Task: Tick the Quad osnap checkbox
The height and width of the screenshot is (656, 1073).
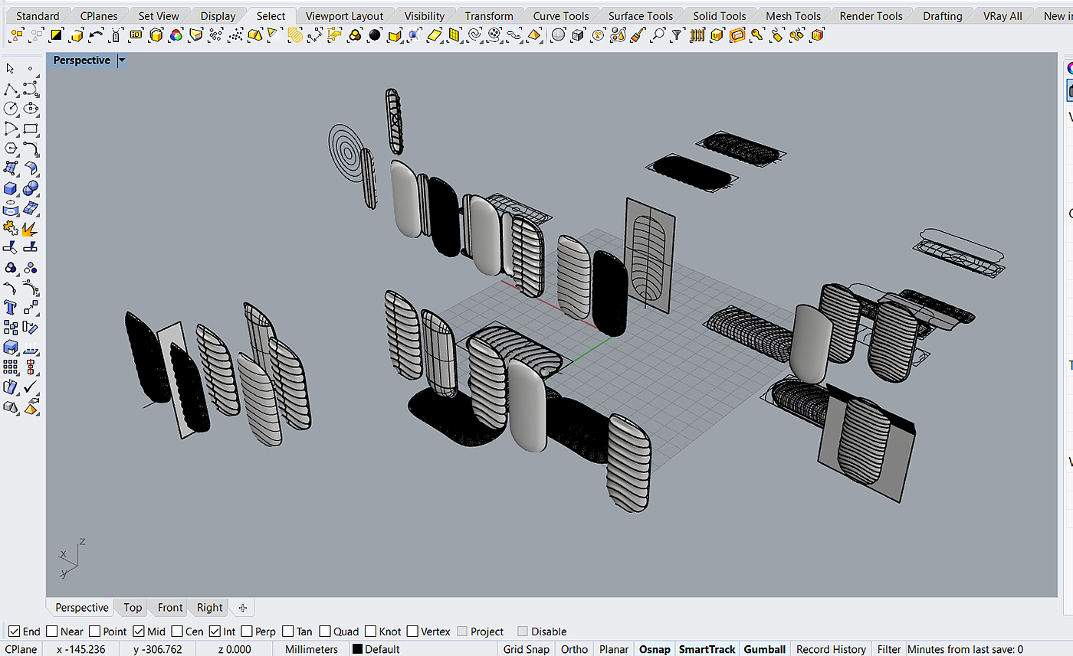Action: point(326,632)
